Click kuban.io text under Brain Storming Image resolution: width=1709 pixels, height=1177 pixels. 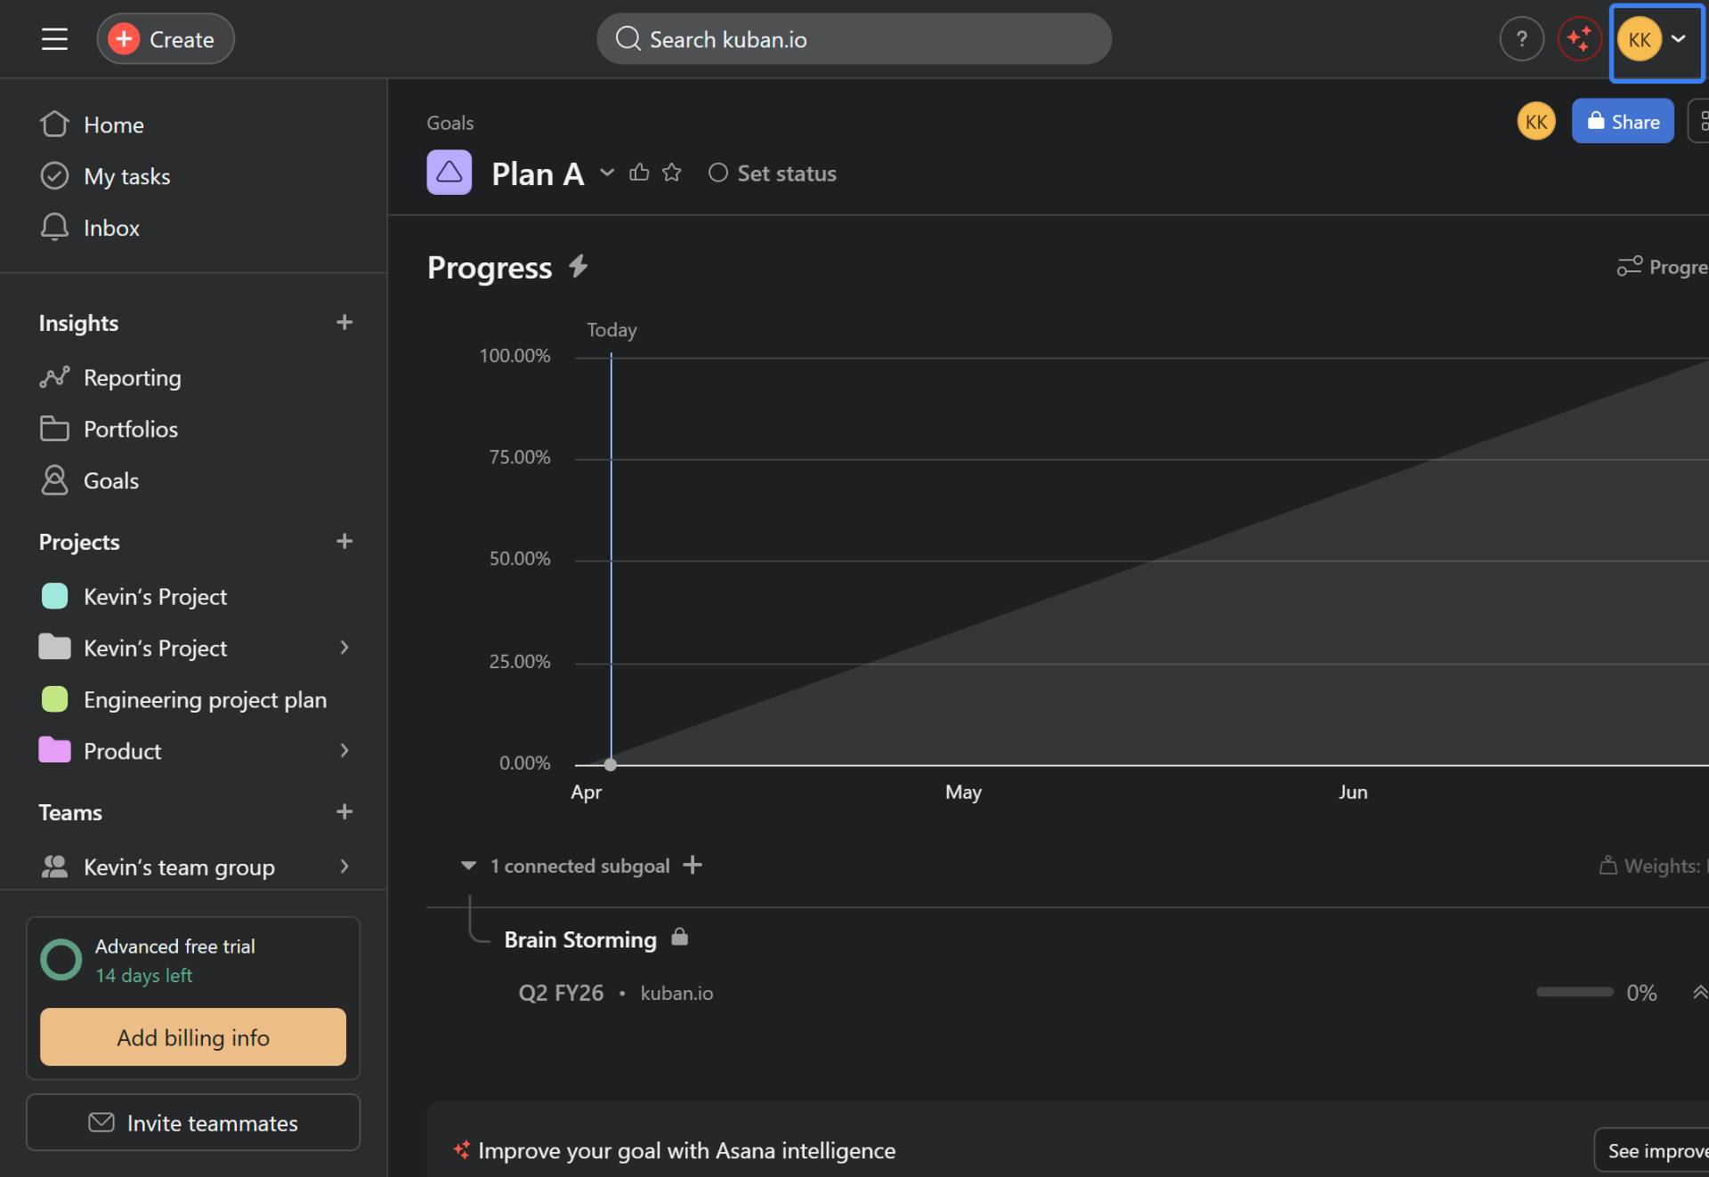[676, 993]
